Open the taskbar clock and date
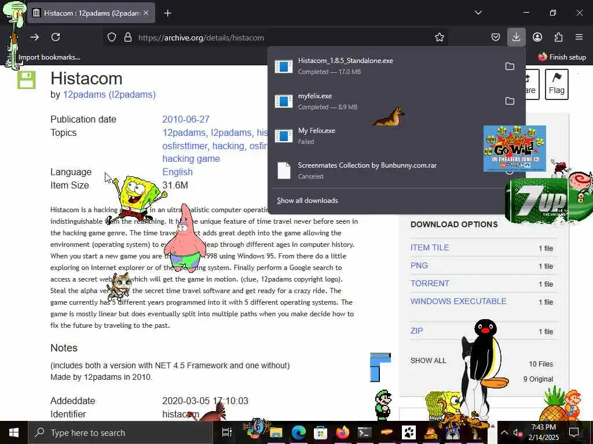 543,432
